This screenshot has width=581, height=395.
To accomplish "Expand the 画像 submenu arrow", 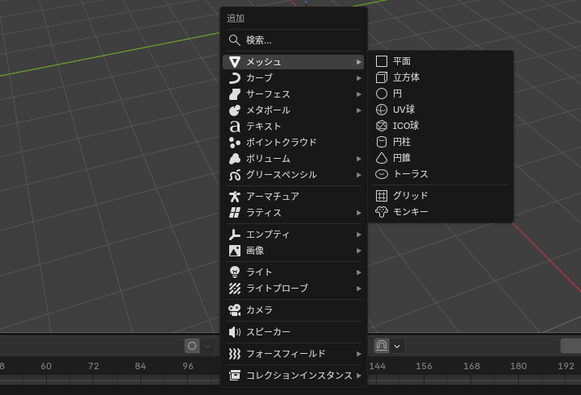I will point(358,251).
